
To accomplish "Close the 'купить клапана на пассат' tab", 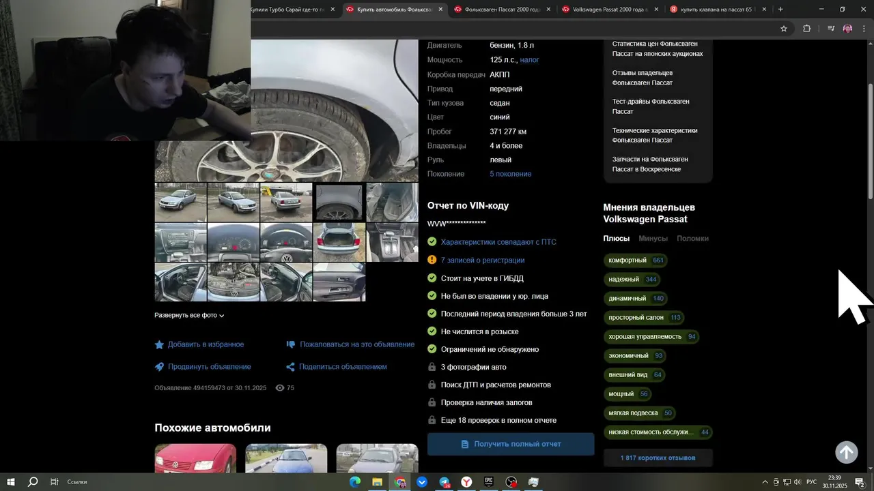I will pyautogui.click(x=764, y=10).
